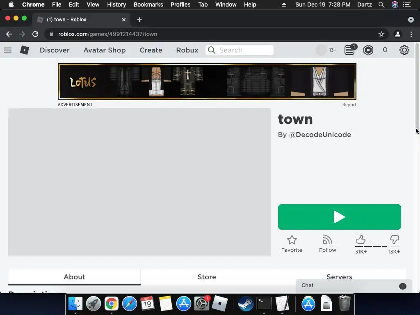Open Terminal from the Dock
420x315 pixels.
coord(264,304)
